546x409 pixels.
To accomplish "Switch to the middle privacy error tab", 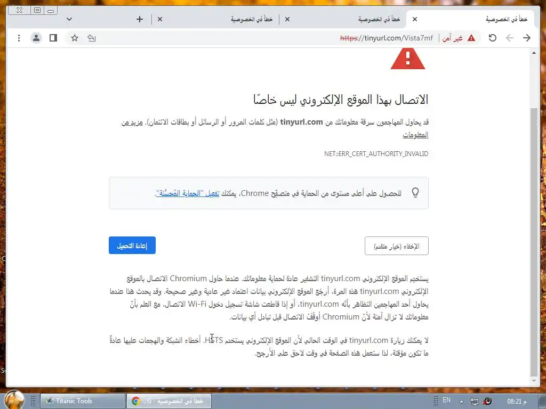I will (343, 19).
